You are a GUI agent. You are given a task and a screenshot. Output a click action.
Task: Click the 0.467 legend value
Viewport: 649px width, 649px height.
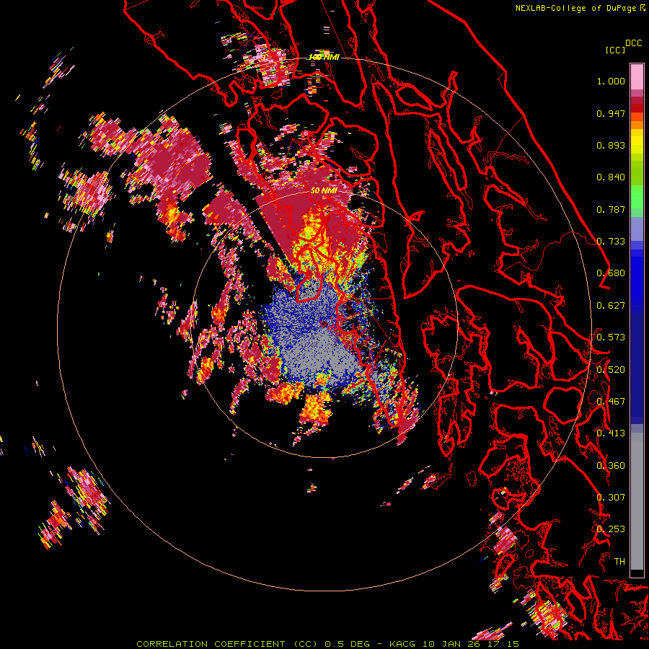click(x=611, y=402)
